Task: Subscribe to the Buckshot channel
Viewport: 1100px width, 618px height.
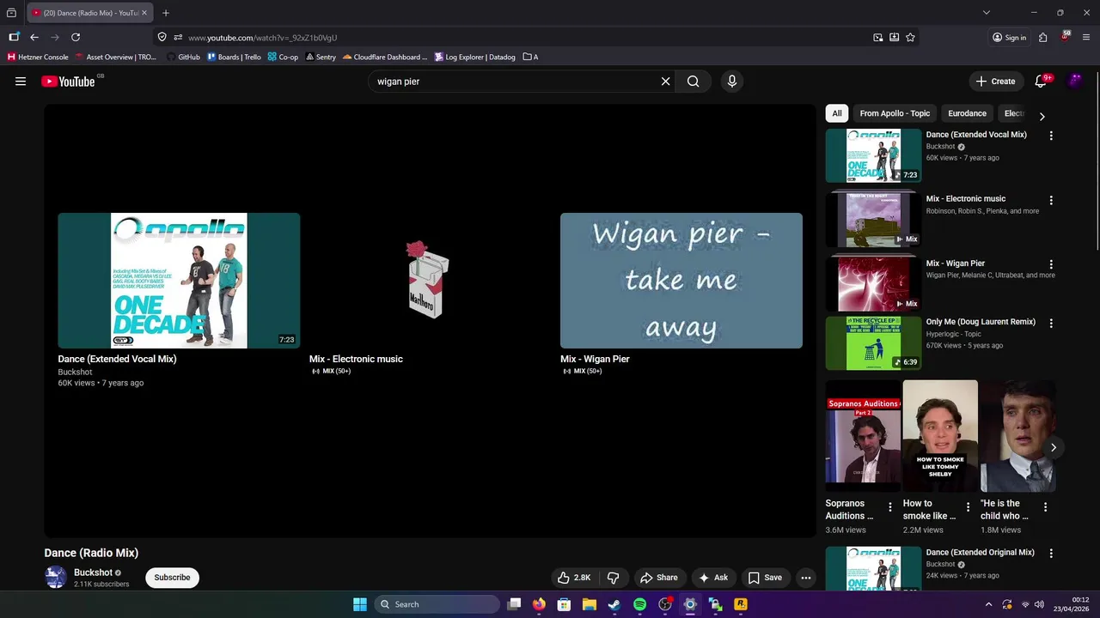Action: pos(172,578)
